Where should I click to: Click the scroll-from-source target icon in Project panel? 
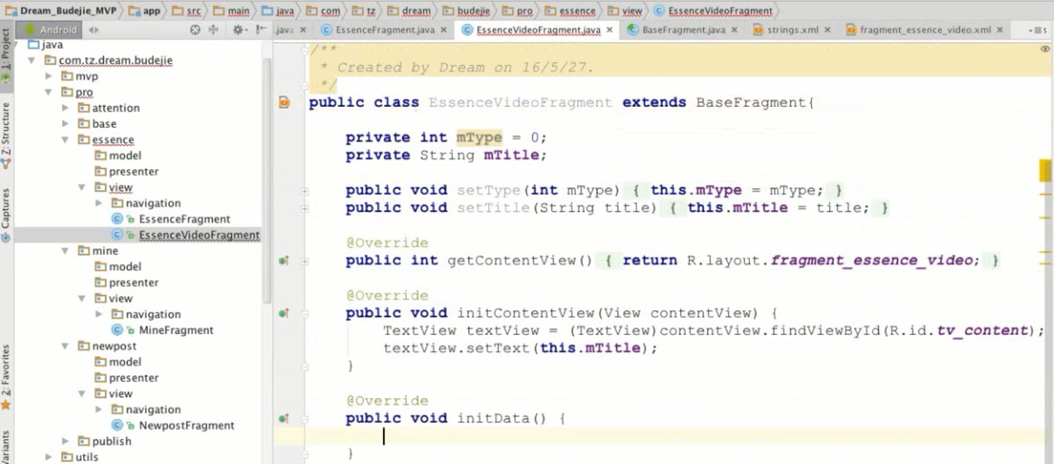point(195,30)
